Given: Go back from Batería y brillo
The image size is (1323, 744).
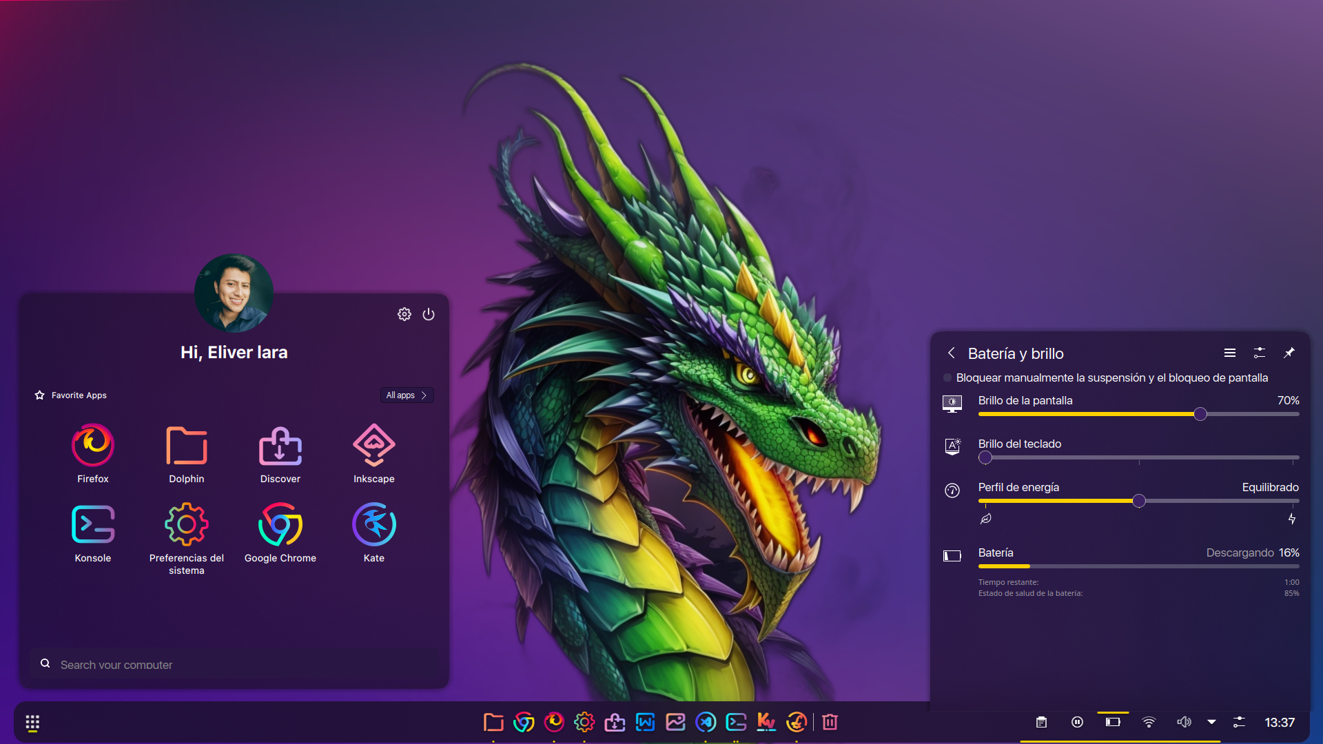Looking at the screenshot, I should pos(952,353).
